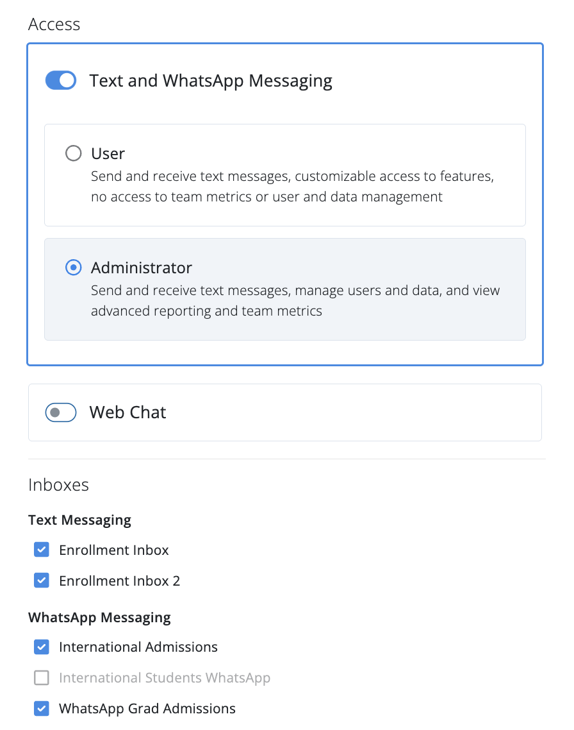This screenshot has width=574, height=730.
Task: Click the "Text and WhatsApp Messaging" label
Action: [x=211, y=81]
